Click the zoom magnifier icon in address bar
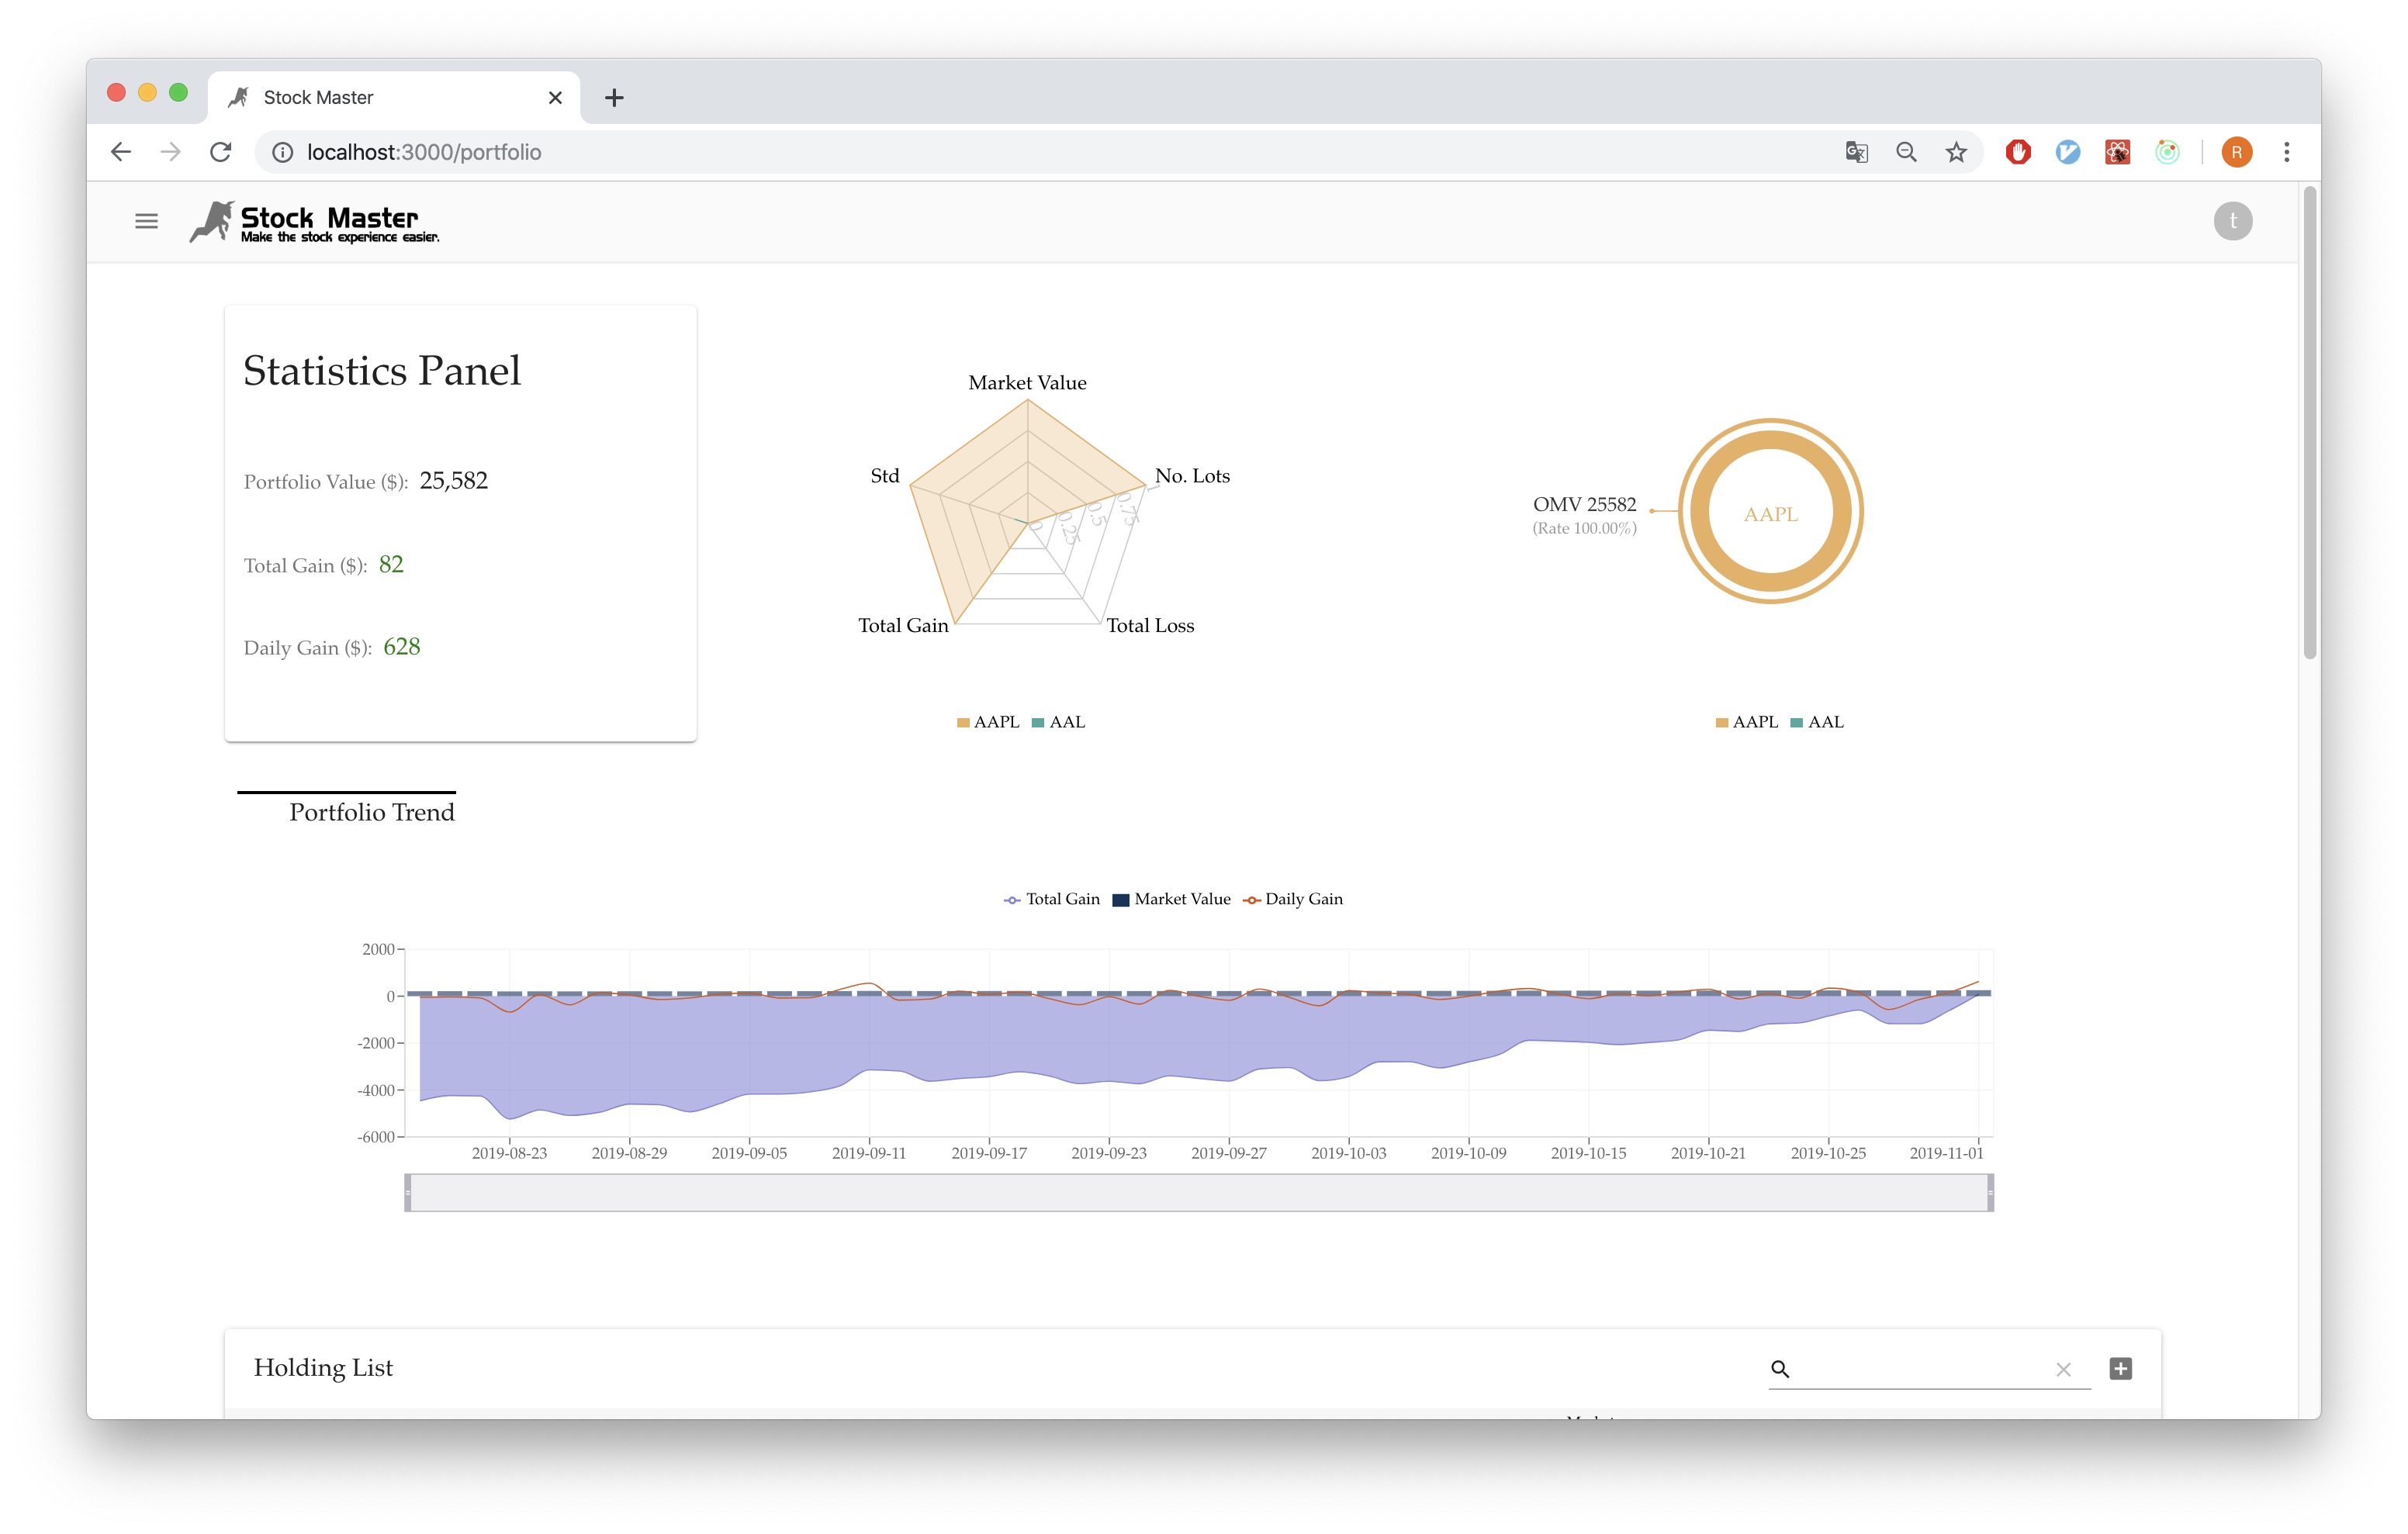 [x=1906, y=152]
